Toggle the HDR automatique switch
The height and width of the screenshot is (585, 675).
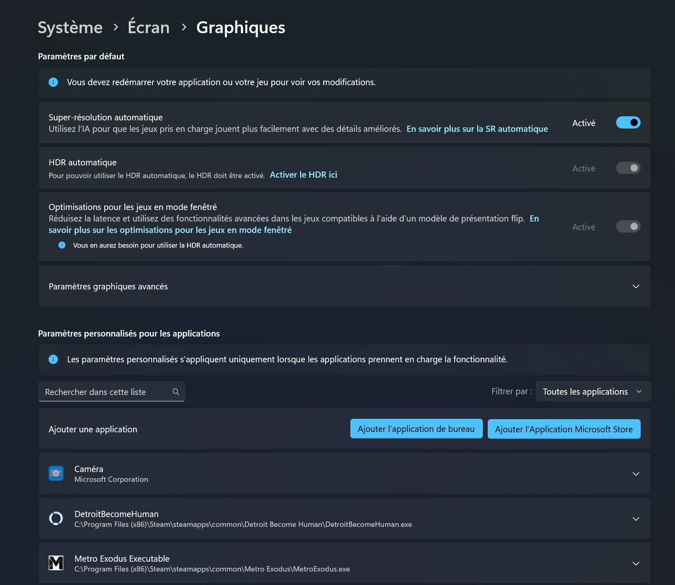628,168
